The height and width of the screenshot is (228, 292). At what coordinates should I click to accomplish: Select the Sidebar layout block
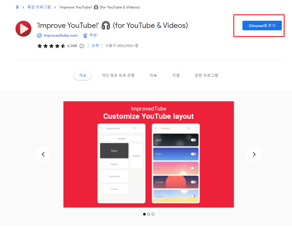(136, 156)
